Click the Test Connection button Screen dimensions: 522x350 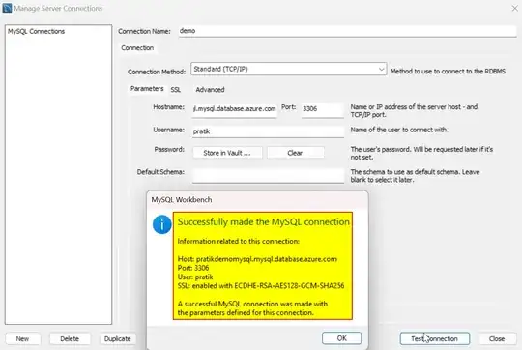(x=435, y=338)
